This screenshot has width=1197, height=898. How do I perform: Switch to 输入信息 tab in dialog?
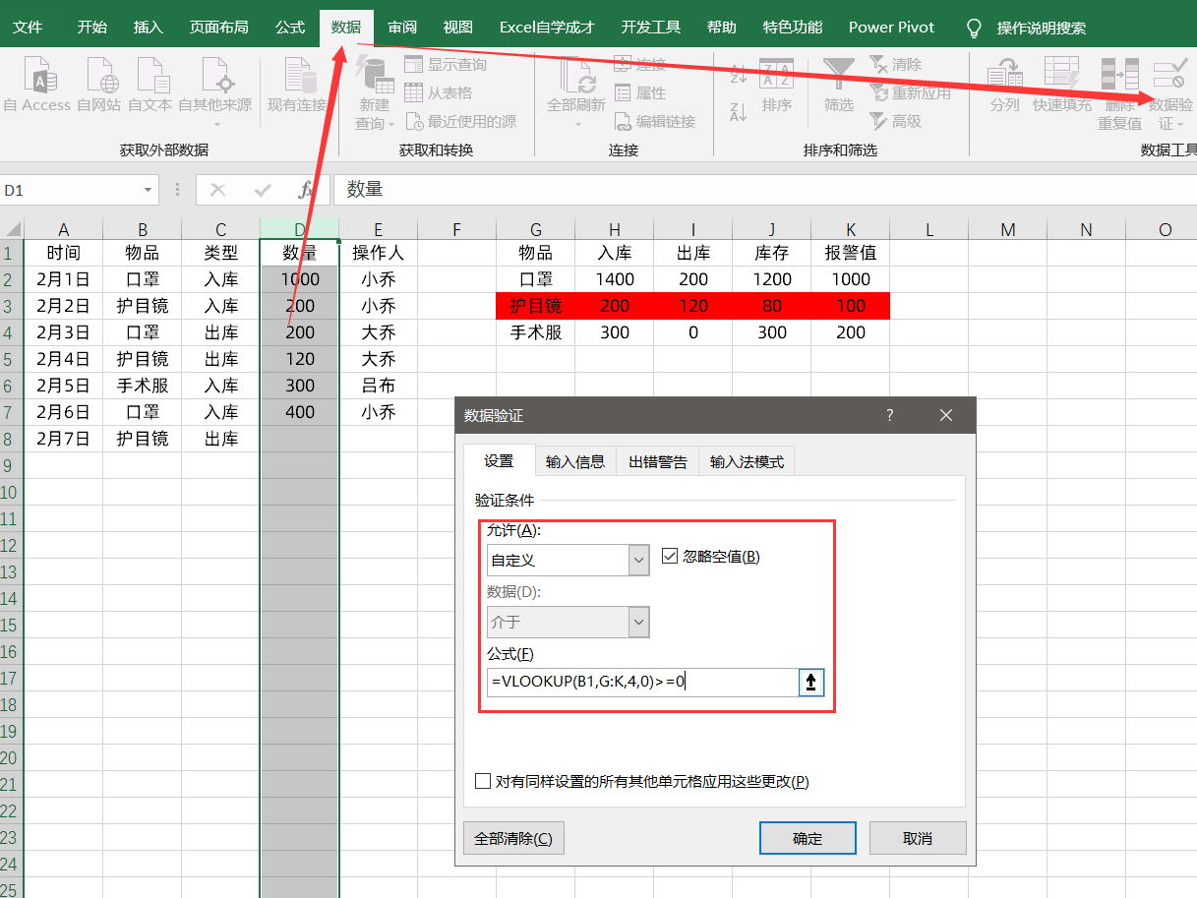(x=575, y=461)
